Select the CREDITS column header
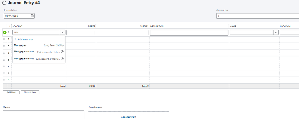Screen dimensions: 299x119 point(144,27)
